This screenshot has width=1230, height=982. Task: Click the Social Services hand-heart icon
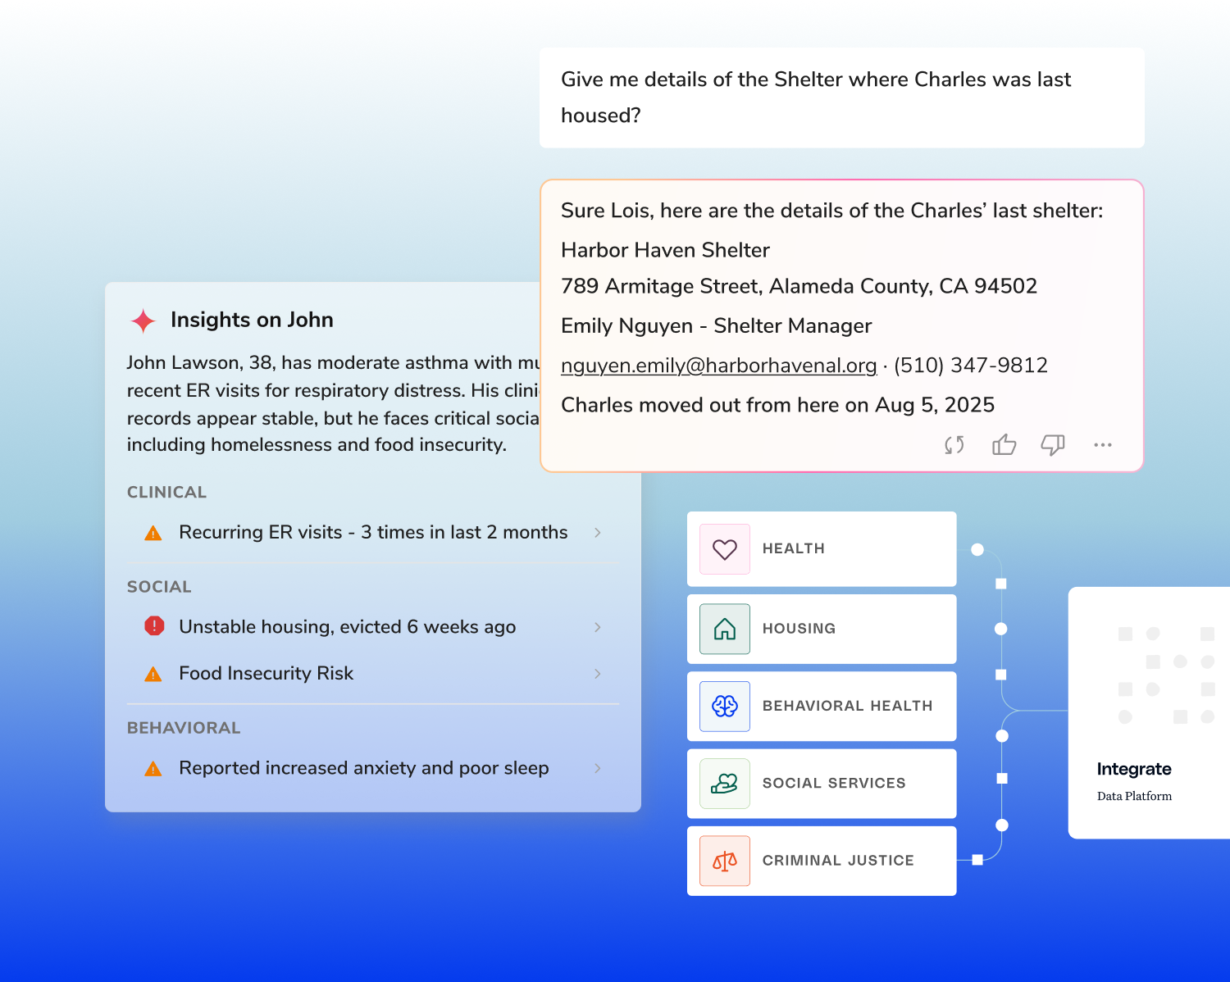(x=725, y=784)
